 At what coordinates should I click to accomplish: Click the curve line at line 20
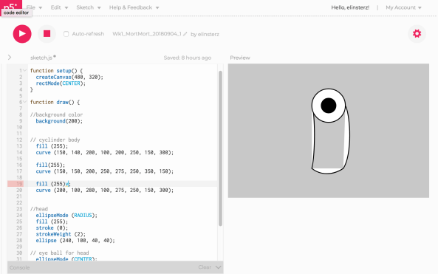(105, 191)
